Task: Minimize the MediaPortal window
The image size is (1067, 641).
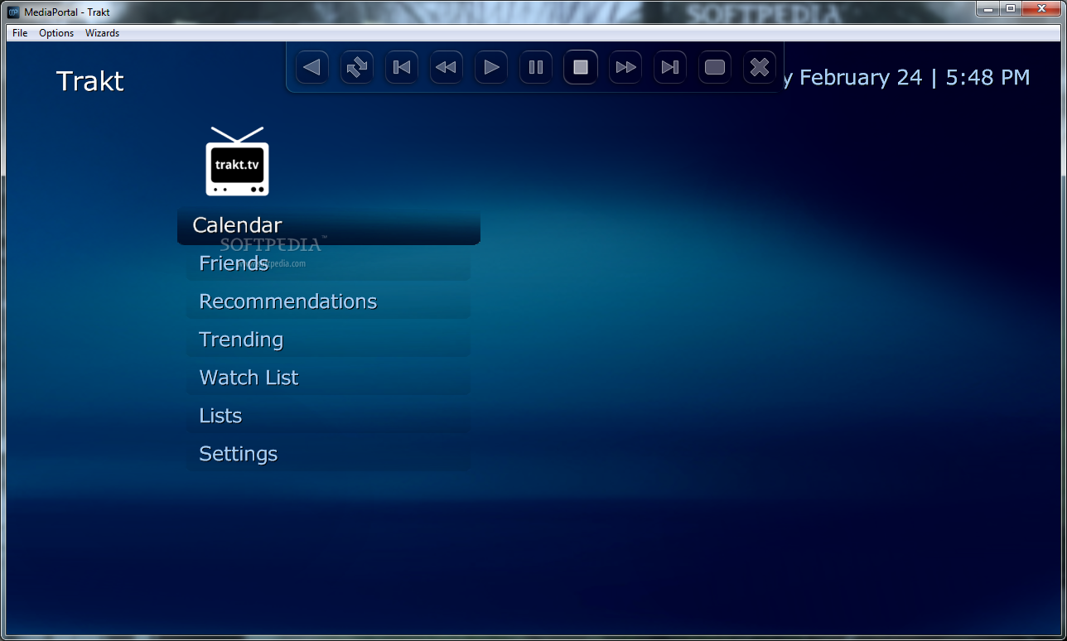Action: (x=988, y=8)
